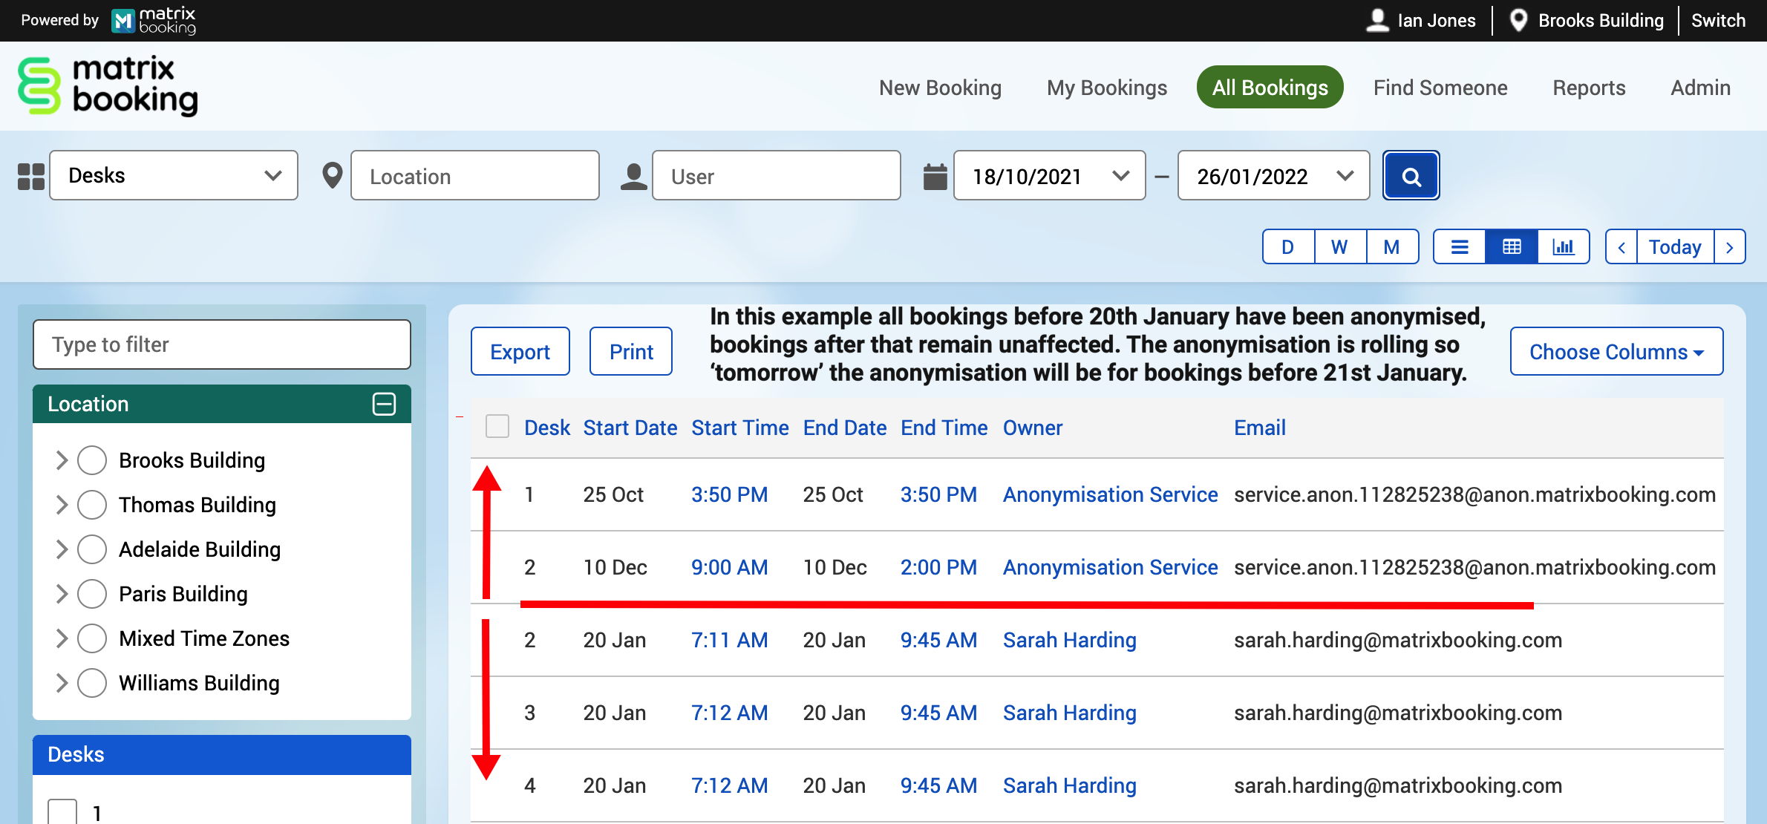Go to the Reports menu
1767x824 pixels.
pos(1588,88)
